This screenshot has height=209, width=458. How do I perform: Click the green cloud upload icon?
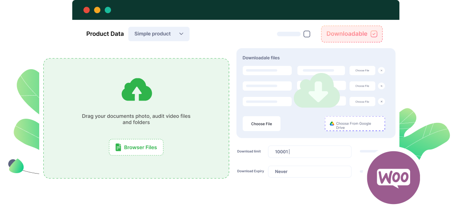[137, 89]
